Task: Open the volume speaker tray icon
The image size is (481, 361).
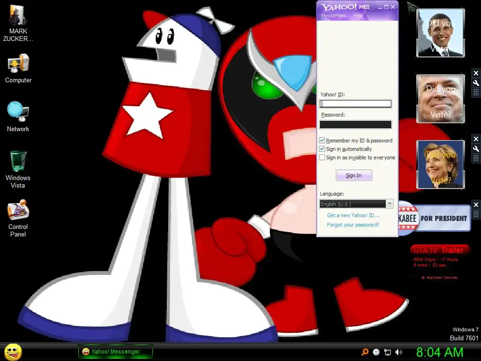Action: tap(399, 352)
